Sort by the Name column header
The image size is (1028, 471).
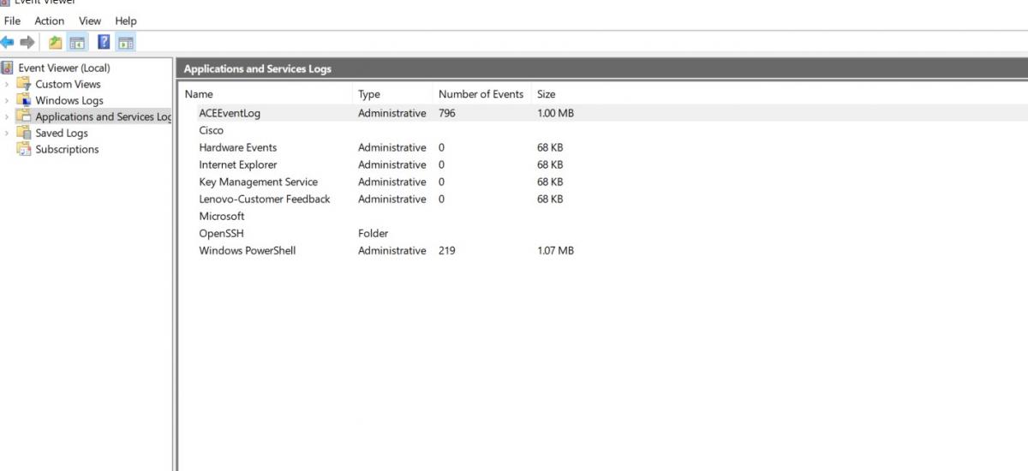[x=199, y=94]
